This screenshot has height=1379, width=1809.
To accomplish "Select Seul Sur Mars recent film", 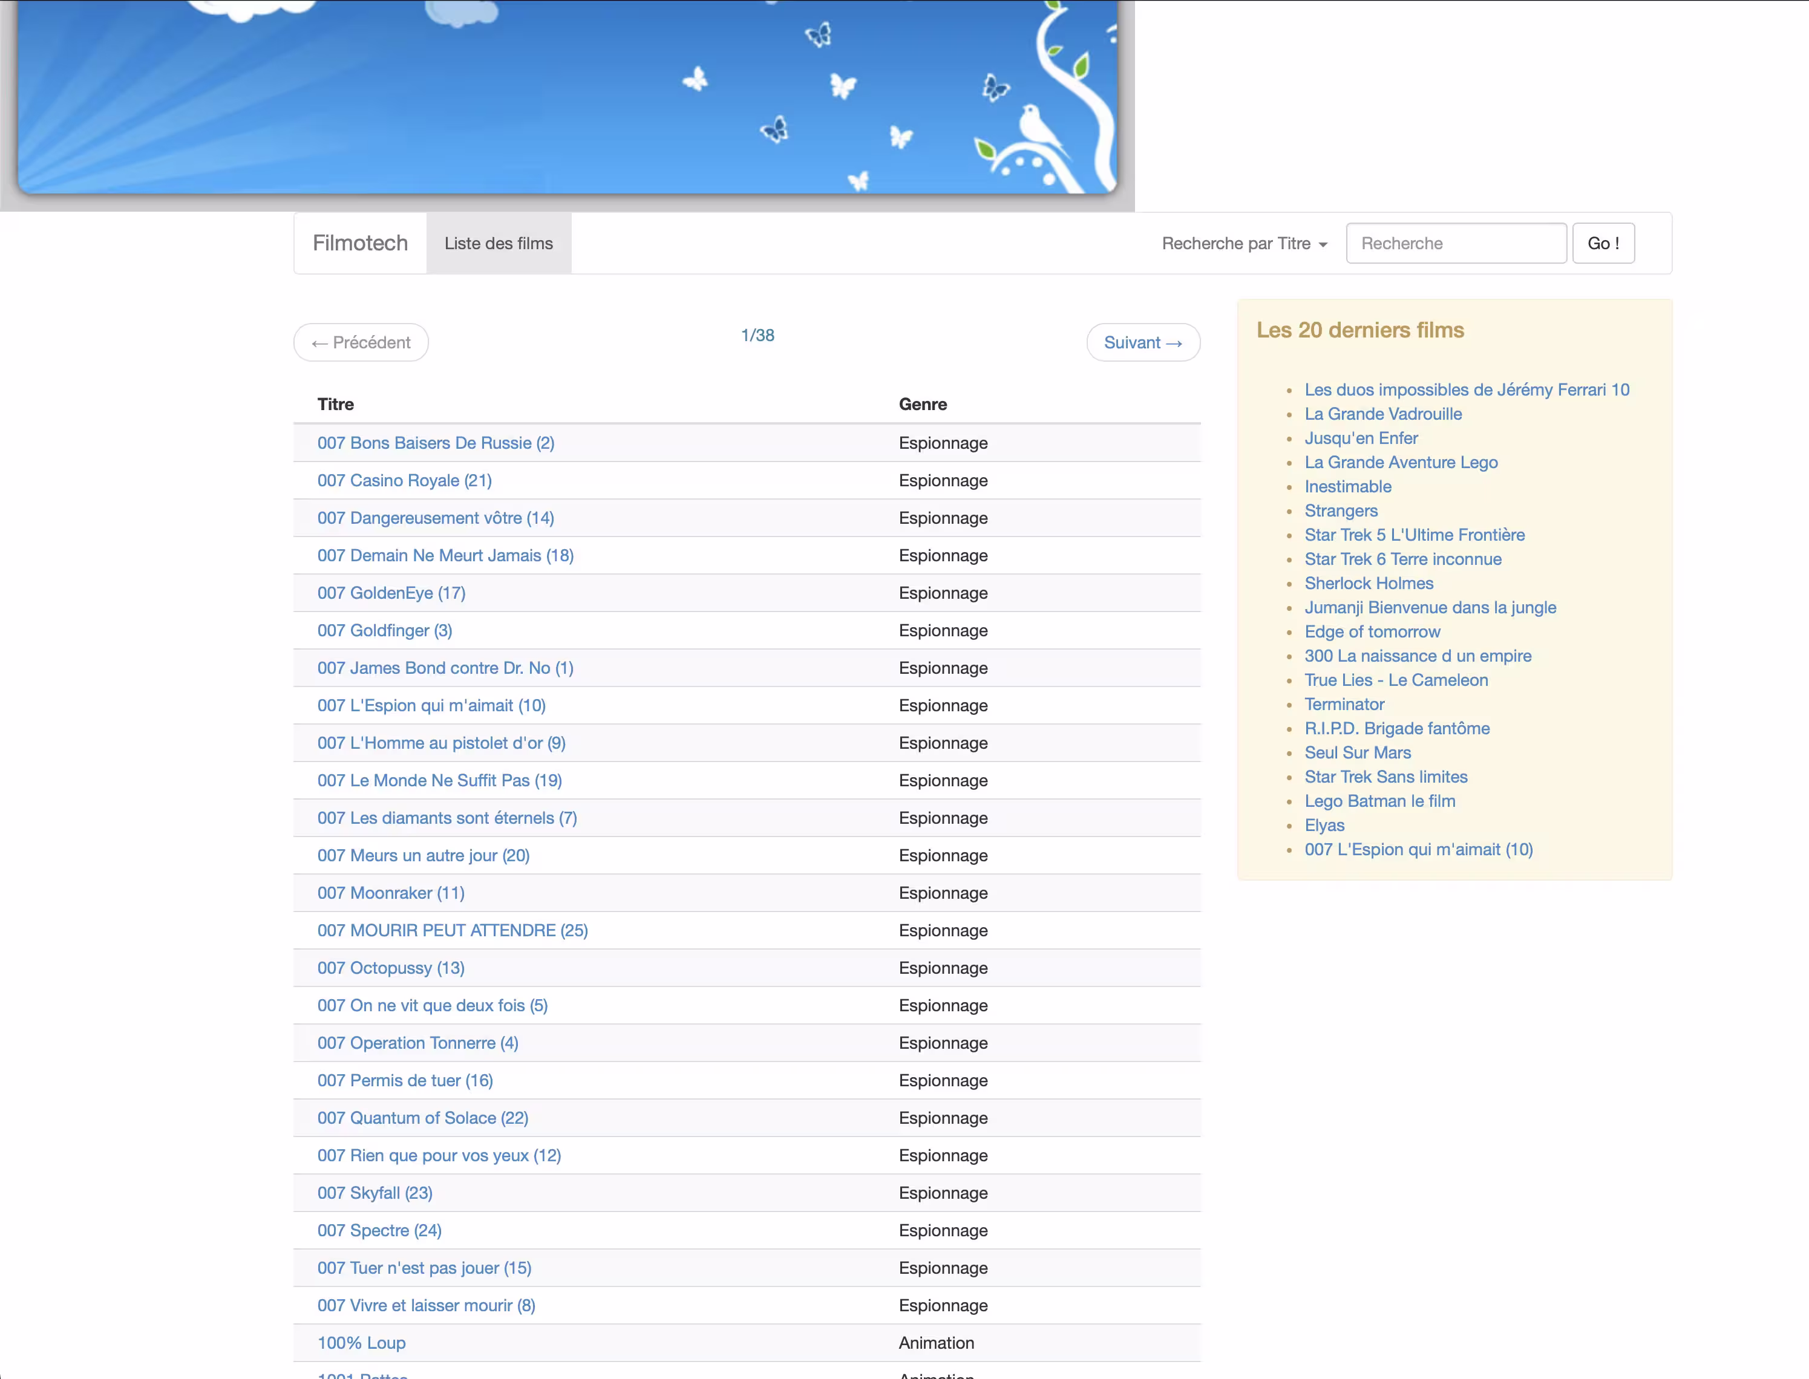I will coord(1356,752).
